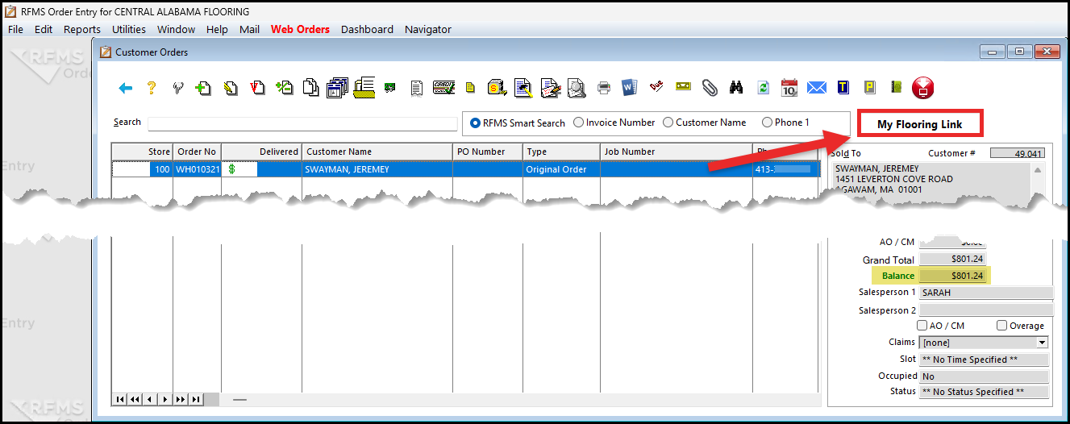1070x424 pixels.
Task: Open the Dashboard menu
Action: (x=367, y=29)
